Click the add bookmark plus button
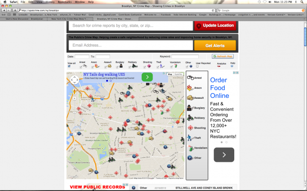 [15, 10]
